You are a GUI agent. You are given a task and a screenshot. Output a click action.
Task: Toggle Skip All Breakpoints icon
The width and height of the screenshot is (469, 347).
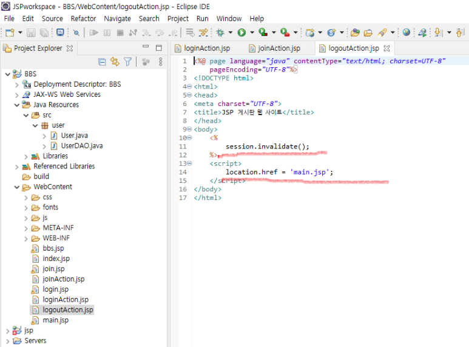[x=76, y=33]
